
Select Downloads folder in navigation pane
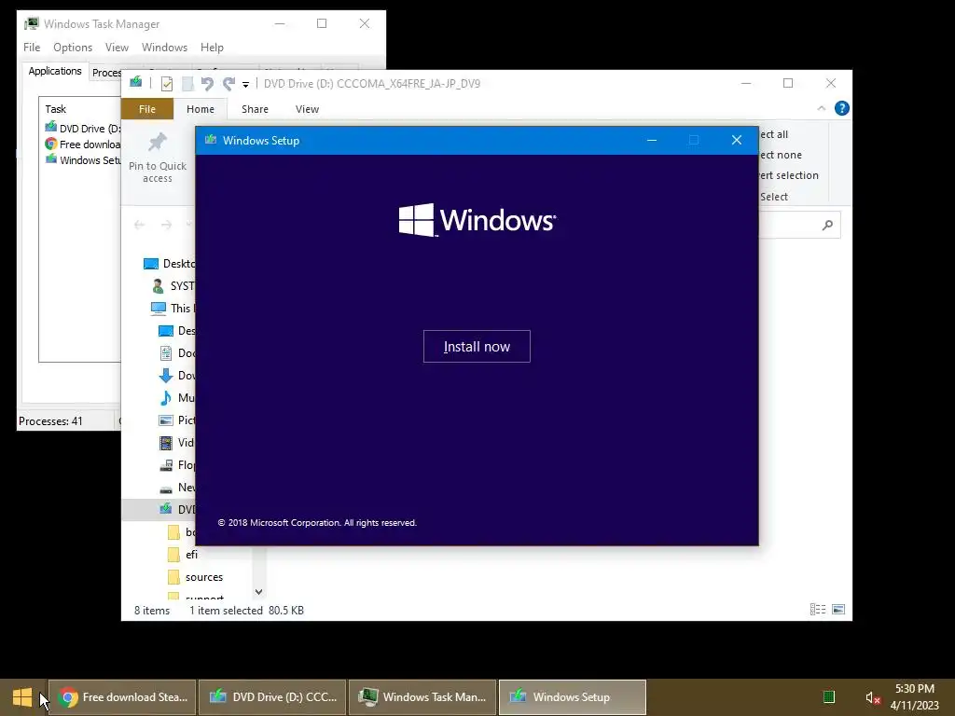[x=176, y=376]
